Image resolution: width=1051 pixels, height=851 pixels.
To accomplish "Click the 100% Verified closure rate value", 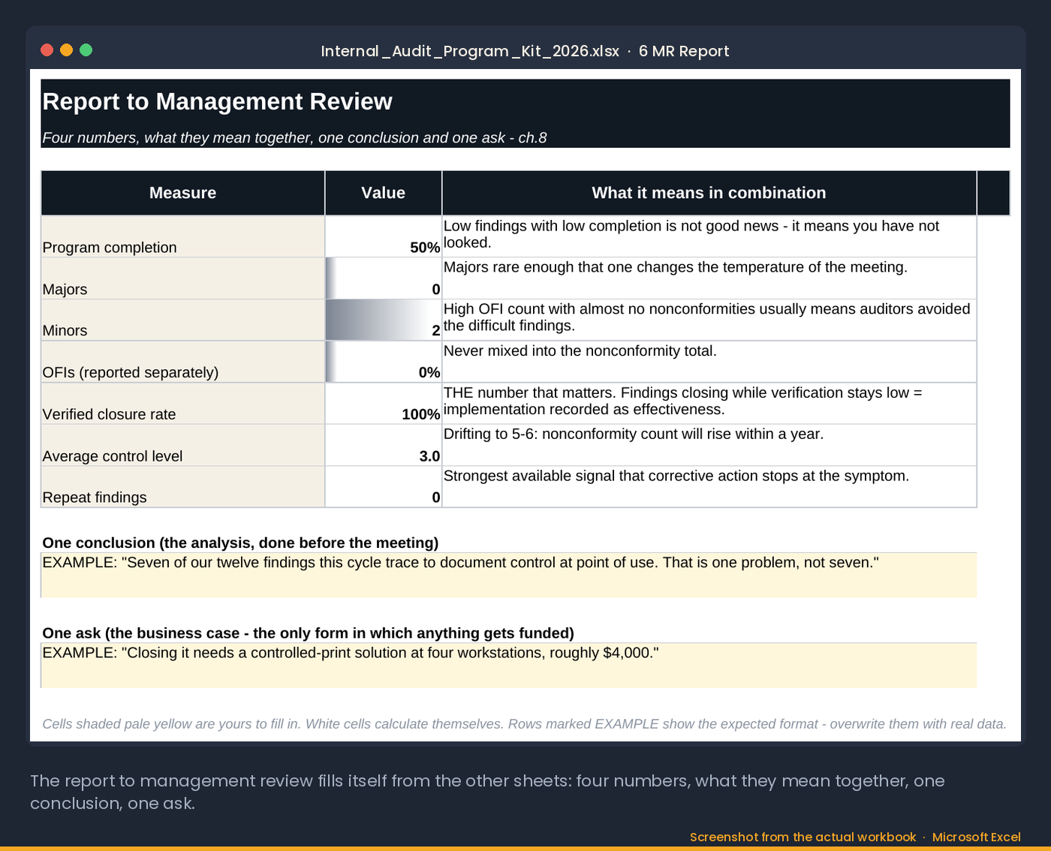I will click(x=383, y=404).
